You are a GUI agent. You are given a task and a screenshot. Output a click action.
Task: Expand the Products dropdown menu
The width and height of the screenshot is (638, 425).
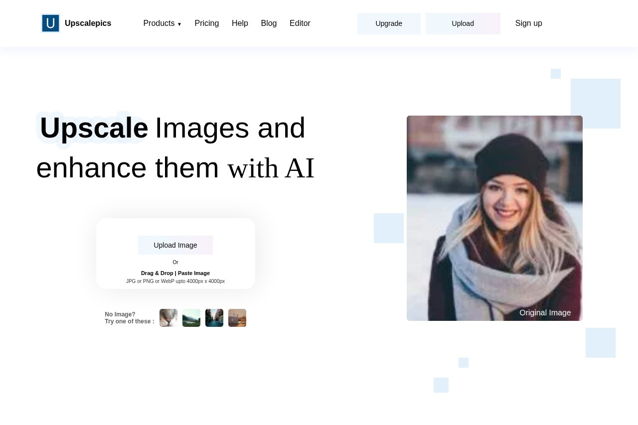coord(162,23)
